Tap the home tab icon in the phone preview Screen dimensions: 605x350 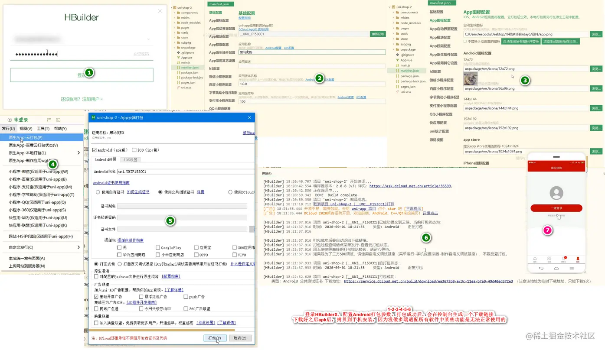point(535,259)
